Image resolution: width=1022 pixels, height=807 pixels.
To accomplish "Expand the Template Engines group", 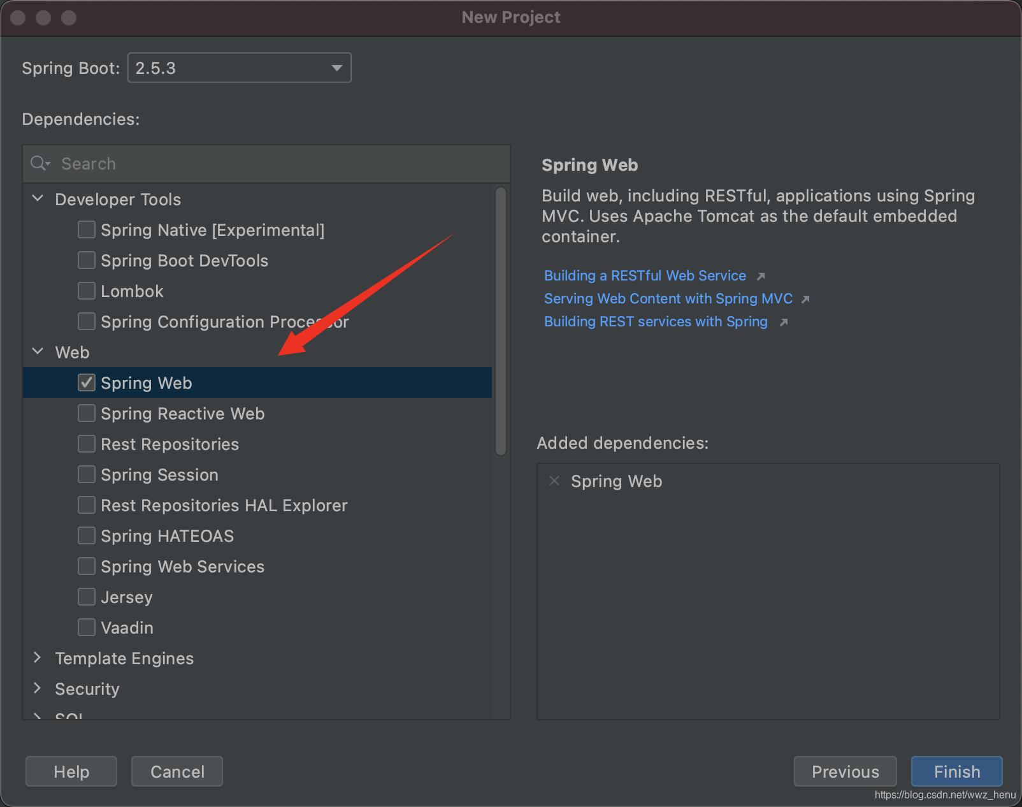I will click(x=37, y=657).
